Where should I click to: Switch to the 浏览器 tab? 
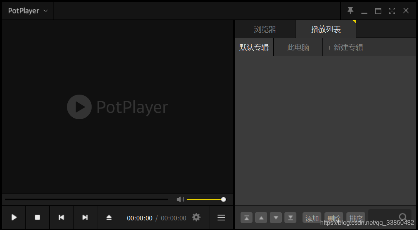[265, 29]
